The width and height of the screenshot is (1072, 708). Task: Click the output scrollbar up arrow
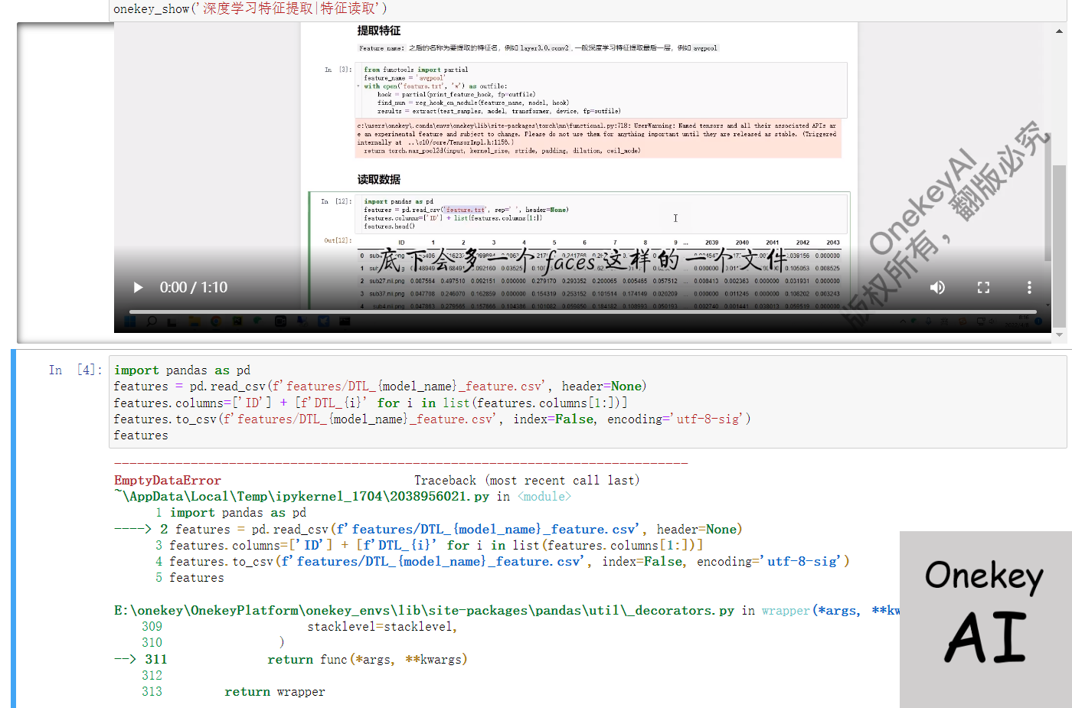pyautogui.click(x=1059, y=31)
